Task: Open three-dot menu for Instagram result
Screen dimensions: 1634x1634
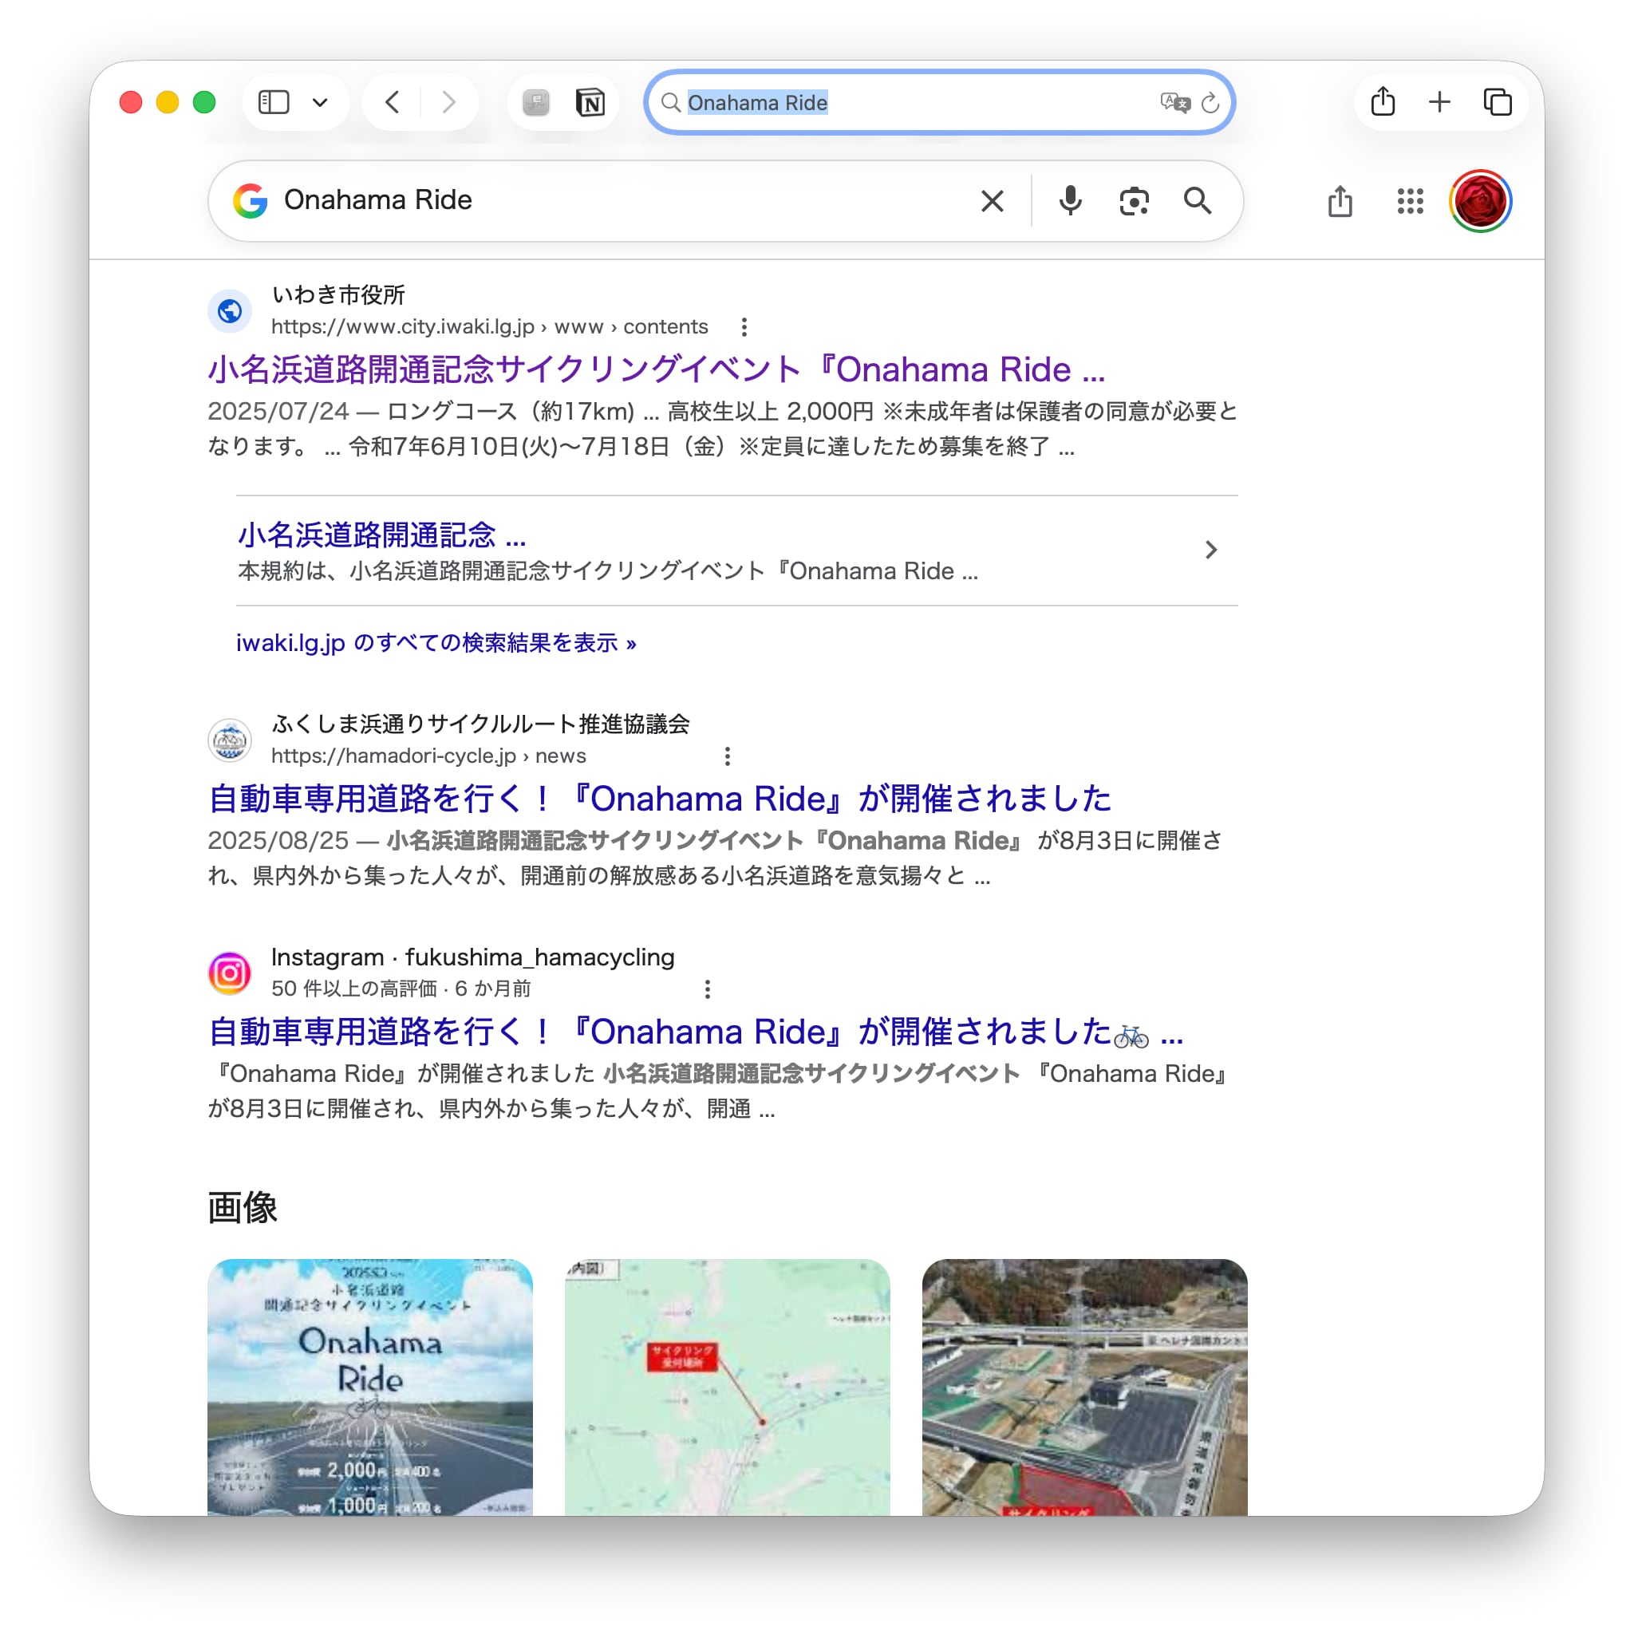Action: (707, 989)
